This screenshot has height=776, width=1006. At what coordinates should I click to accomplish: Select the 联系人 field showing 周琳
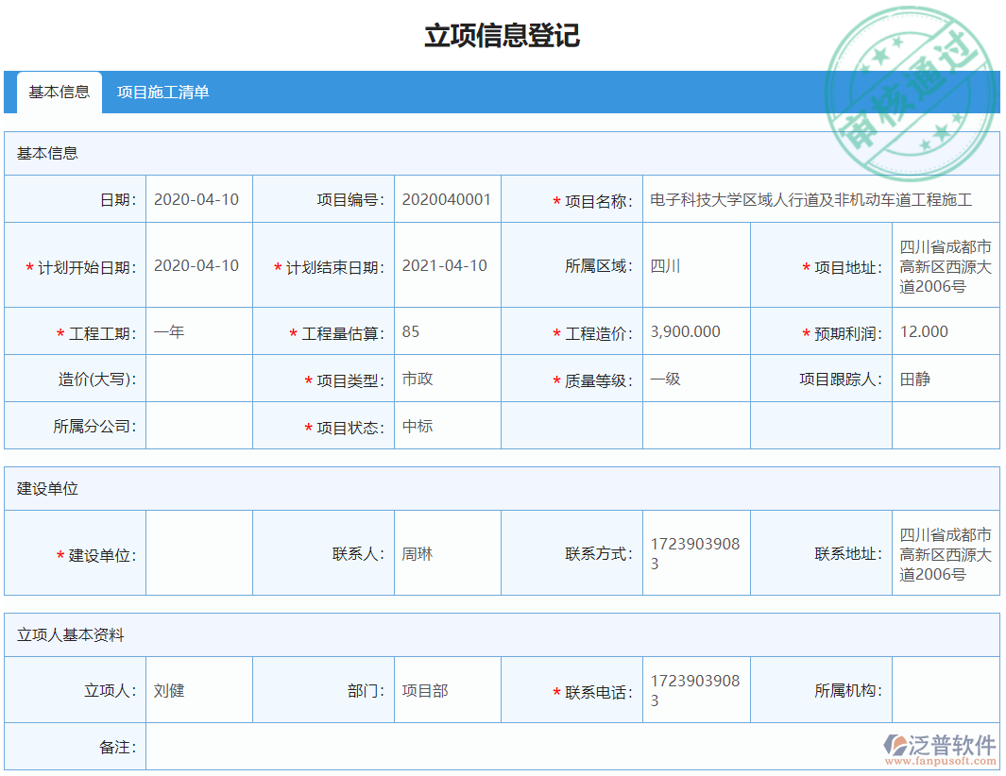coord(447,553)
